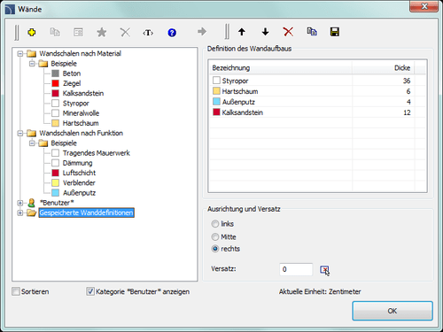Click the yellow plus add icon
The height and width of the screenshot is (332, 443).
click(x=32, y=32)
